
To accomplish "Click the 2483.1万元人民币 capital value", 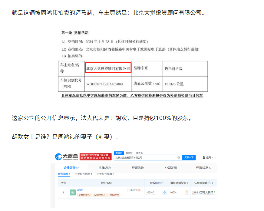I will 203,192.
